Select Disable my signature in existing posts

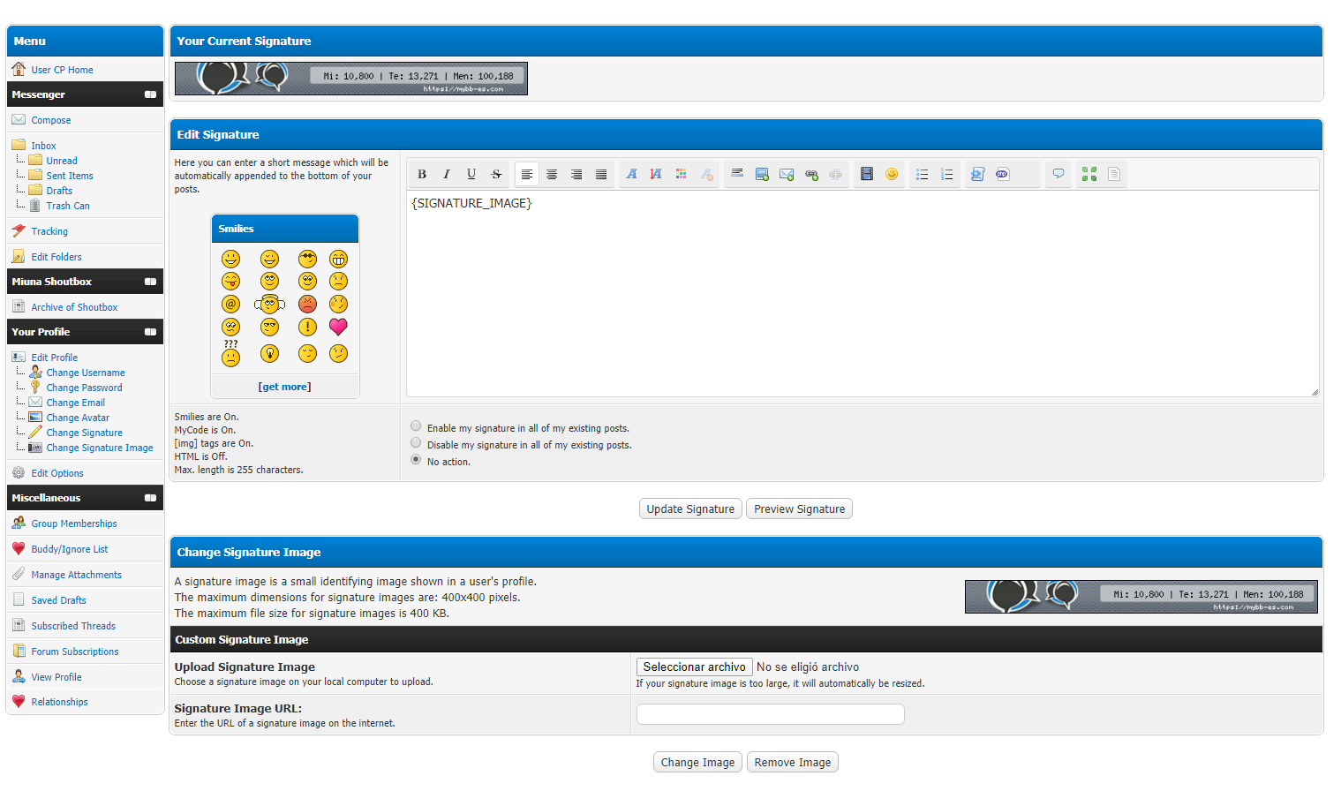click(416, 443)
